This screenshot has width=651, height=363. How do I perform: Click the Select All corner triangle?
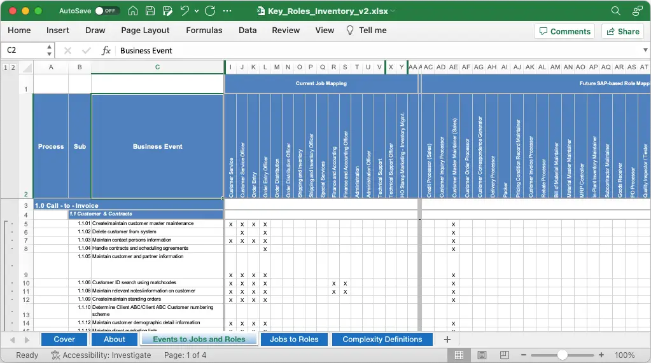pyautogui.click(x=27, y=67)
